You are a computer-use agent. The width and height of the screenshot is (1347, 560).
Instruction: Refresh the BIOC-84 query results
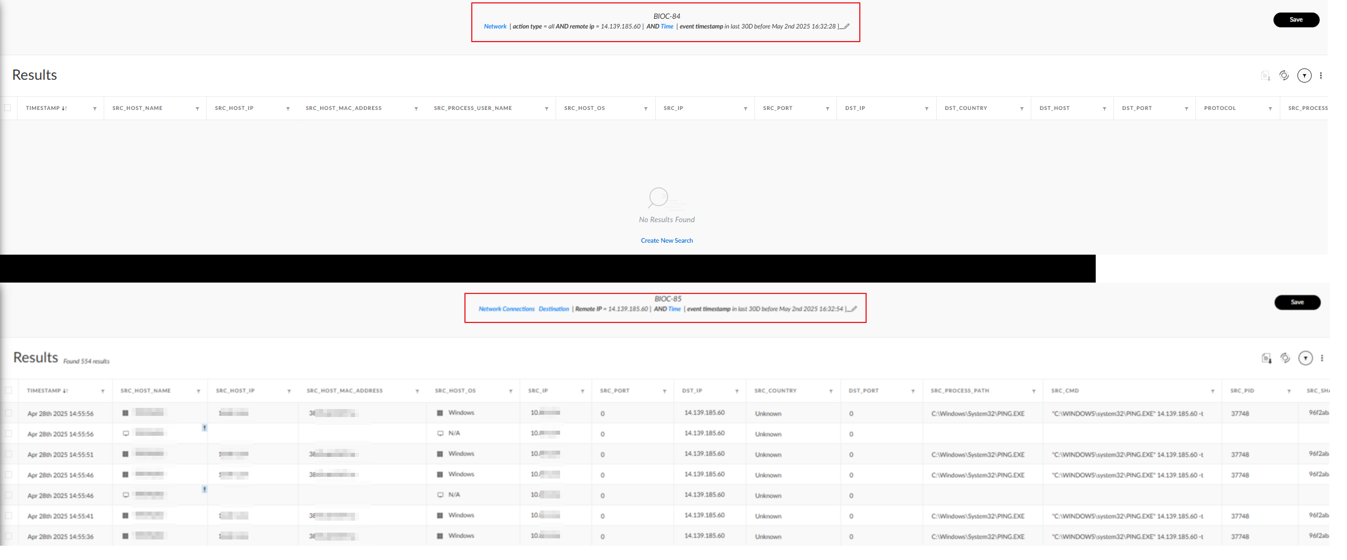tap(1284, 75)
